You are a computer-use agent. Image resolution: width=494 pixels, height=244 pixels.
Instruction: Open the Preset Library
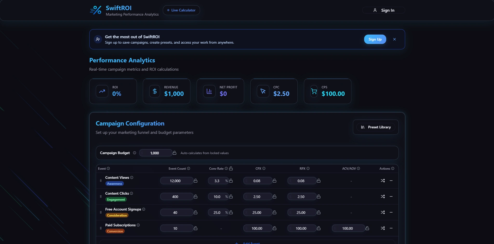[376, 127]
